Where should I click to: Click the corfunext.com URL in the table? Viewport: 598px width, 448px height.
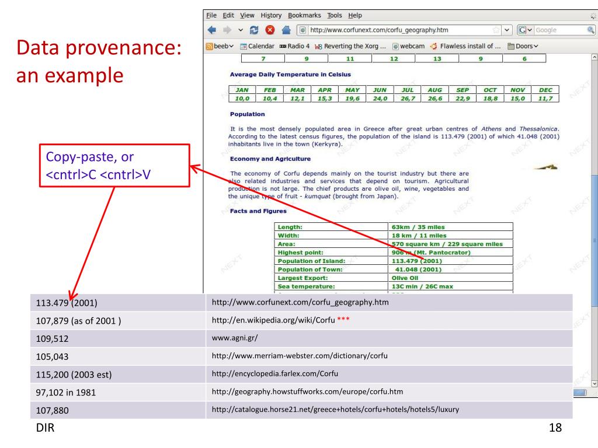point(300,302)
